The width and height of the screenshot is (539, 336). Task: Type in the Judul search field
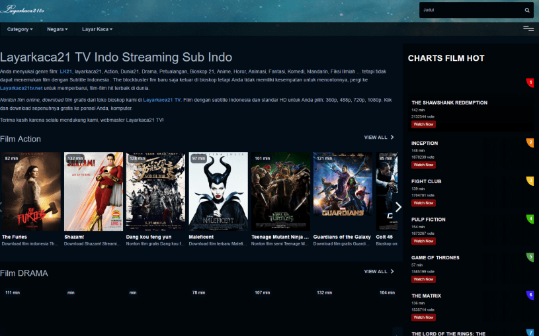470,11
